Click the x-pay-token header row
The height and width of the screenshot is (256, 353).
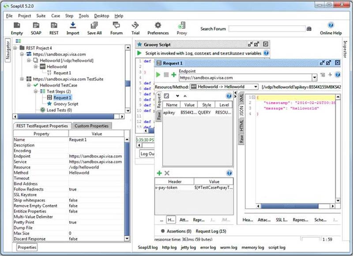tap(194, 188)
